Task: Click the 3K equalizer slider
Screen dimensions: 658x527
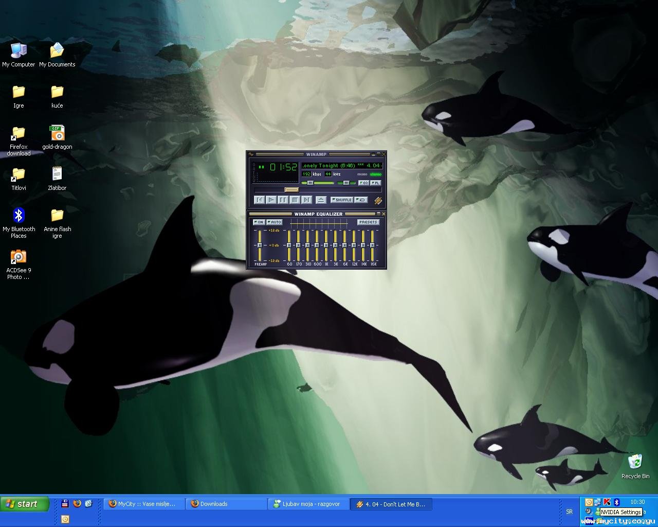Action: [x=336, y=245]
